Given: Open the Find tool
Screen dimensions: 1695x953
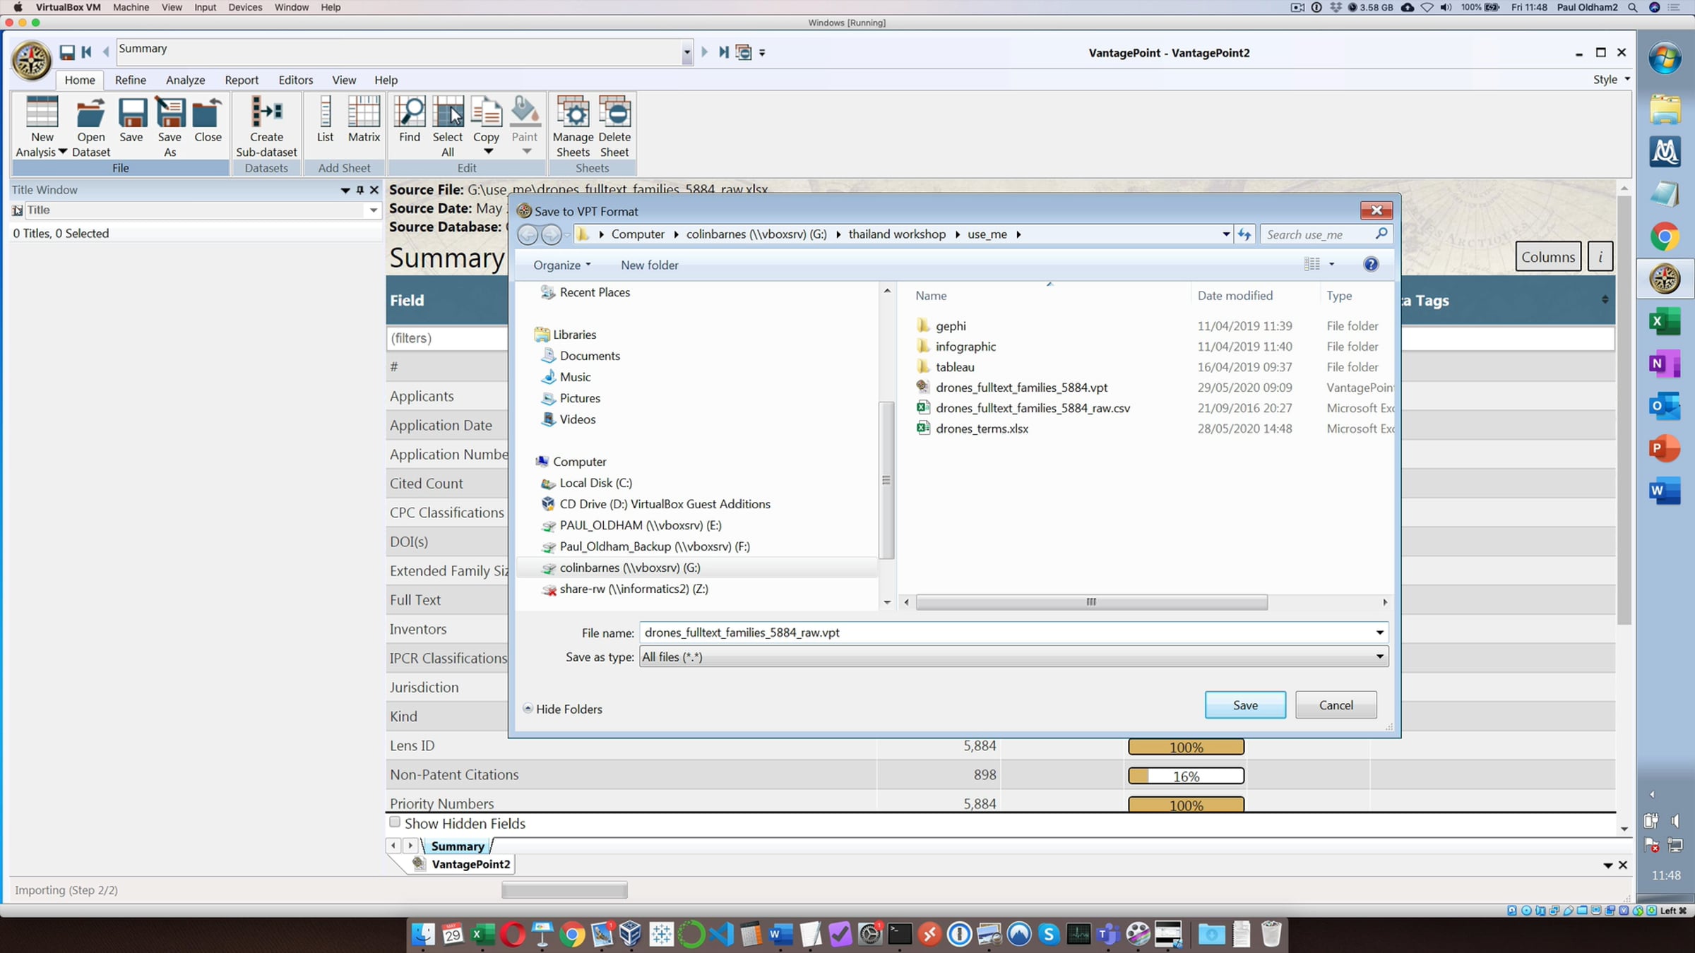Looking at the screenshot, I should coord(410,120).
